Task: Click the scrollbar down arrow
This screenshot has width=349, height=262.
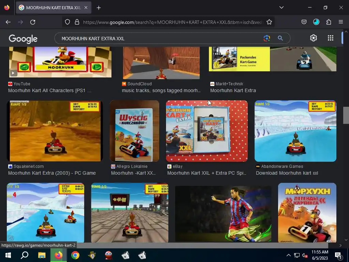Action: (346, 240)
